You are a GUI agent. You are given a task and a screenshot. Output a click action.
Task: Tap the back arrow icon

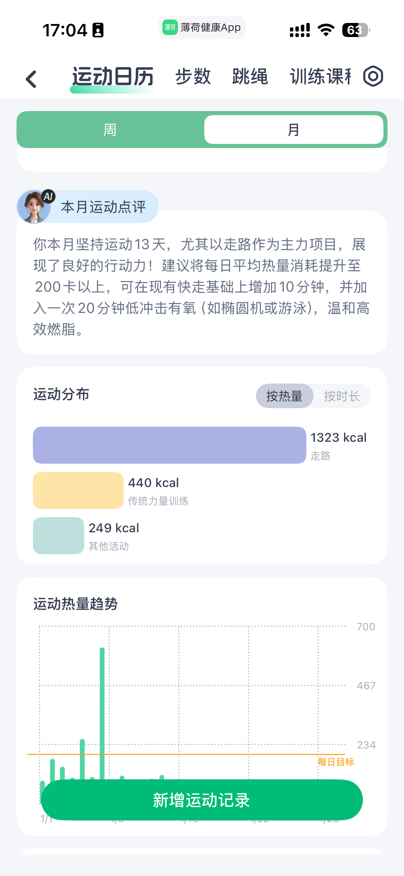(31, 79)
